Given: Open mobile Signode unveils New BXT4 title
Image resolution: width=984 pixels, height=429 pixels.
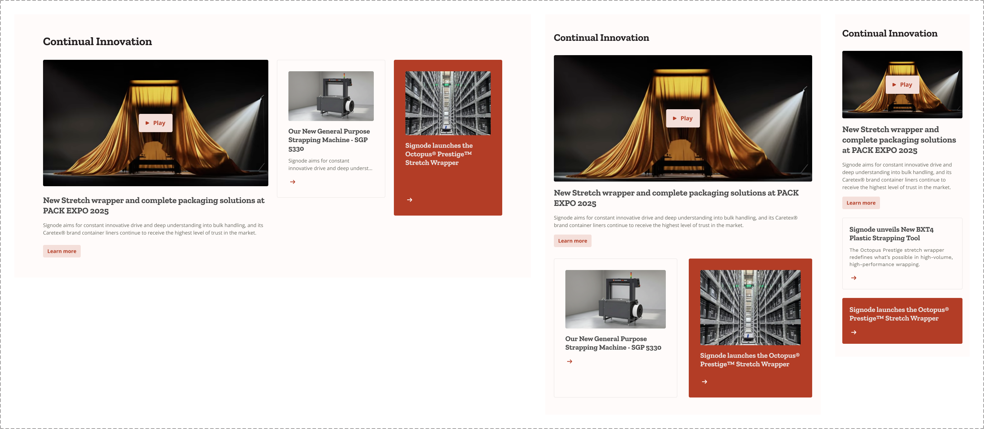Looking at the screenshot, I should pyautogui.click(x=891, y=233).
